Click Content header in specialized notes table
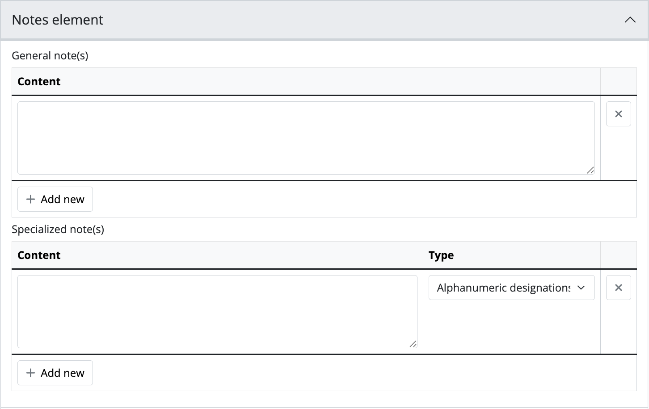 click(39, 255)
